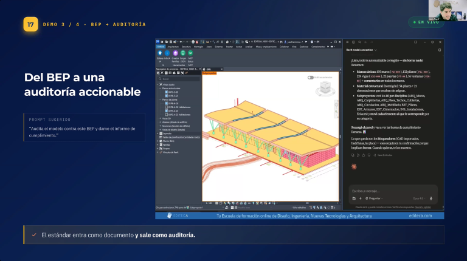Toggle checkbox for 00PC-E-GE structural plan
This screenshot has height=261, width=467.
(x=166, y=92)
